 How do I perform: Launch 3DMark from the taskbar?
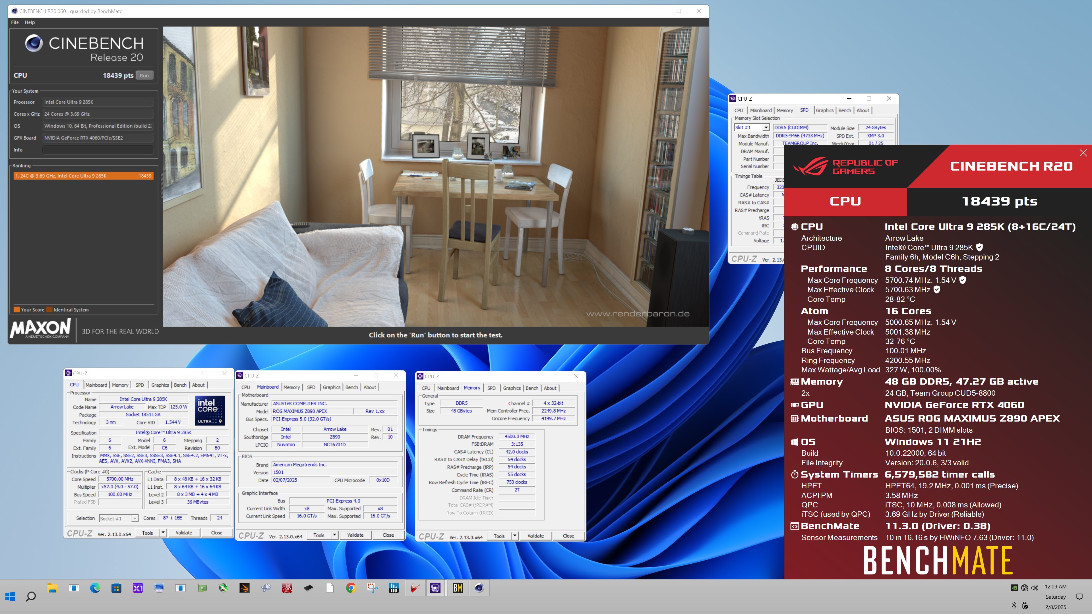[x=245, y=588]
